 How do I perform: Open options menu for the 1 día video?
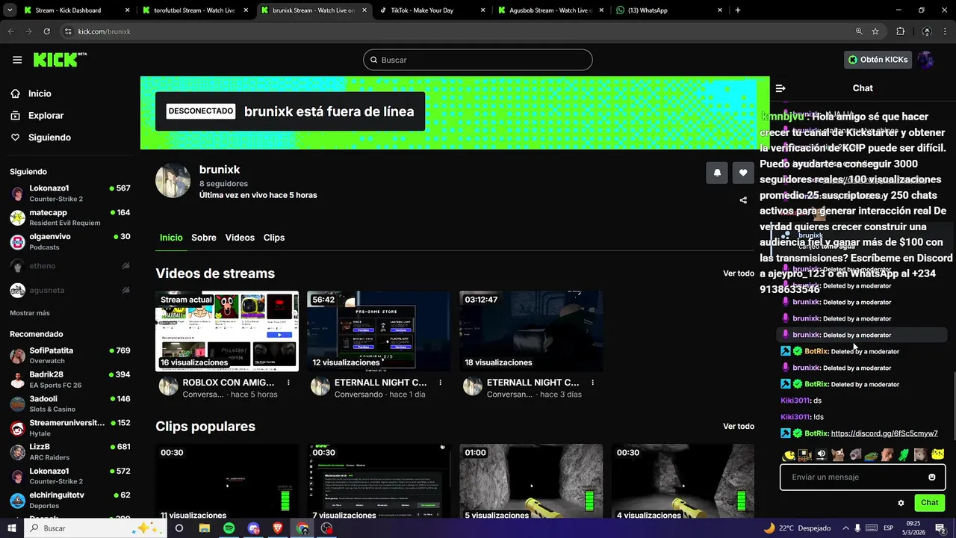[x=441, y=383]
